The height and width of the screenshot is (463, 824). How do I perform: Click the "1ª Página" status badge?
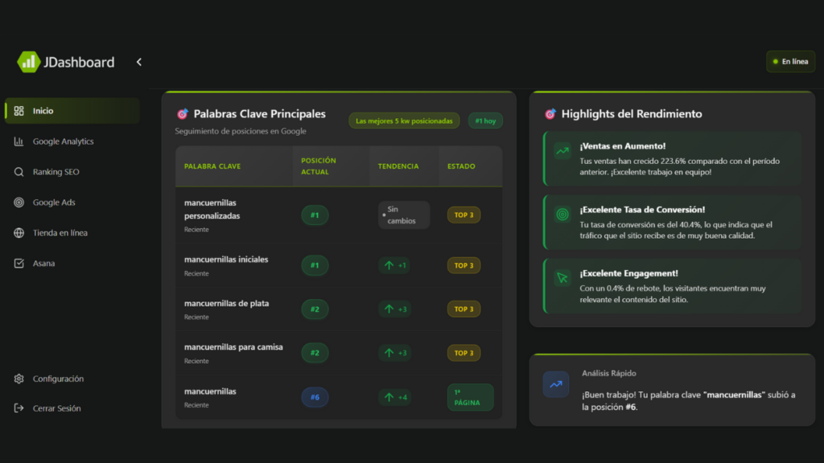(470, 397)
